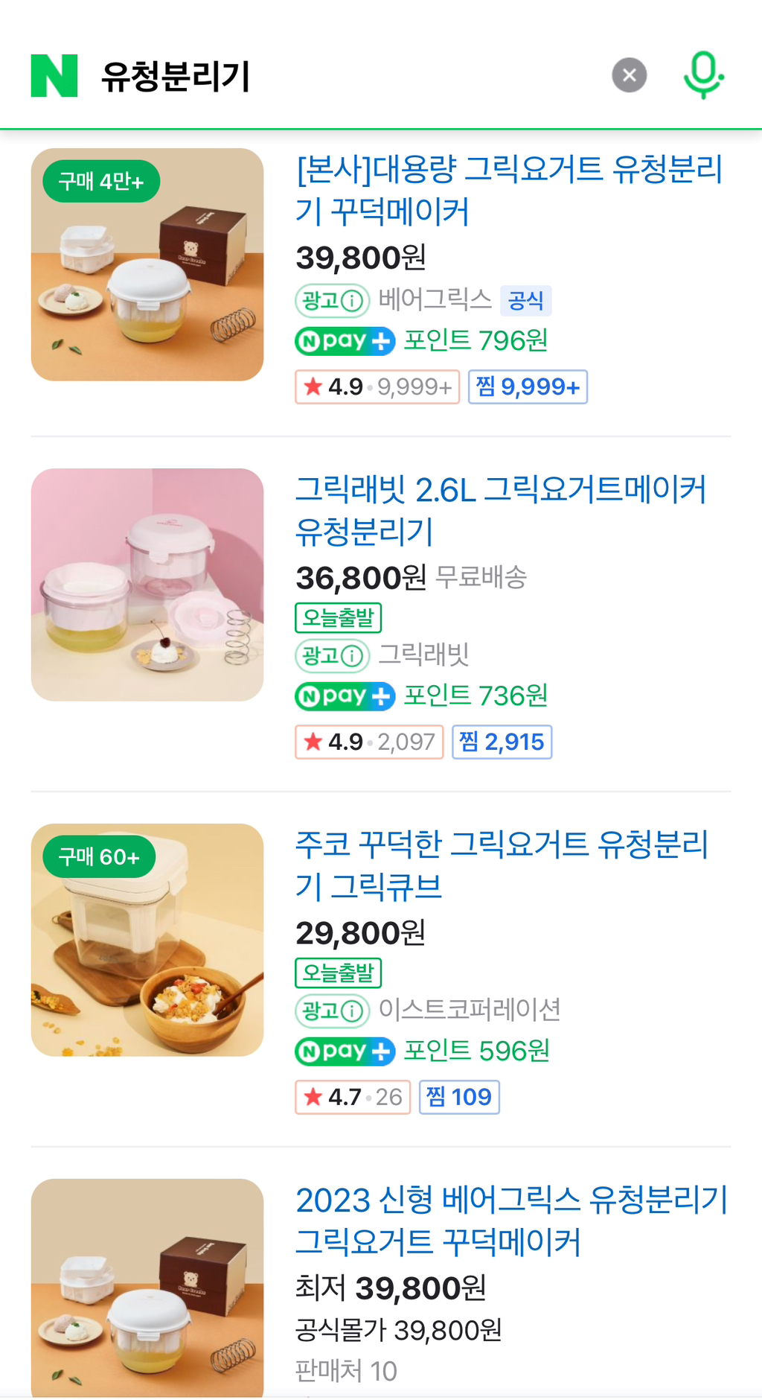Image resolution: width=762 pixels, height=1400 pixels.
Task: Tap Npay plus badge showing 796원 points
Action: pyautogui.click(x=345, y=341)
